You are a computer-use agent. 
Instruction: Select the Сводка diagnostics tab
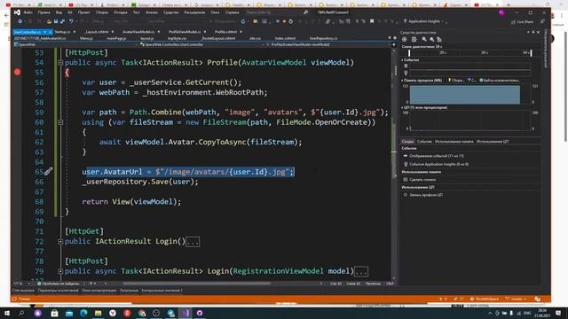(407, 142)
